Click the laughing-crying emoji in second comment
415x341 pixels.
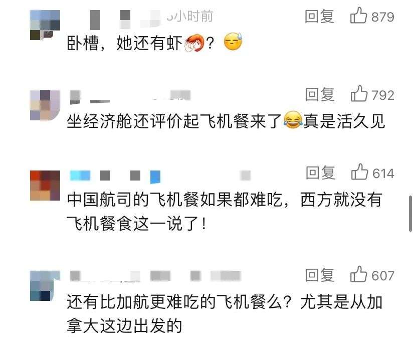tap(293, 120)
